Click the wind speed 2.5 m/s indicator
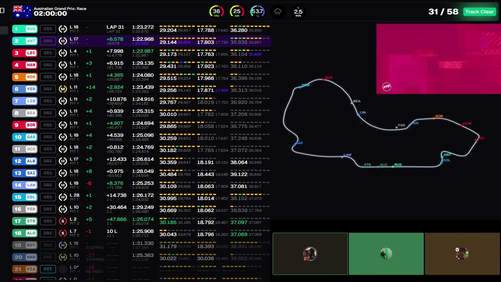The image size is (501, 282). (298, 11)
